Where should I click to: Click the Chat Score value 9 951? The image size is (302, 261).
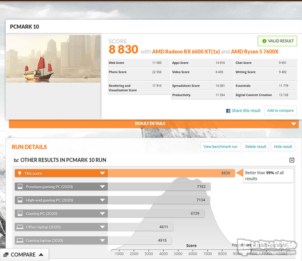tap(283, 63)
